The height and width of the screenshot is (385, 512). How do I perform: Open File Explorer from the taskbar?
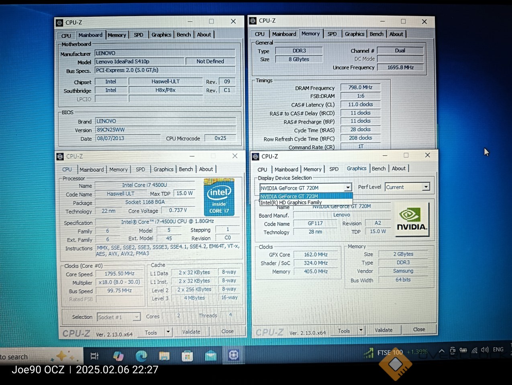(164, 356)
